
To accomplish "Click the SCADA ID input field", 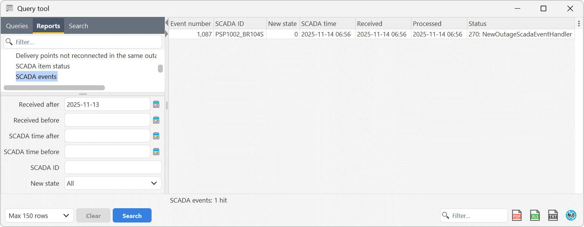I will point(113,168).
